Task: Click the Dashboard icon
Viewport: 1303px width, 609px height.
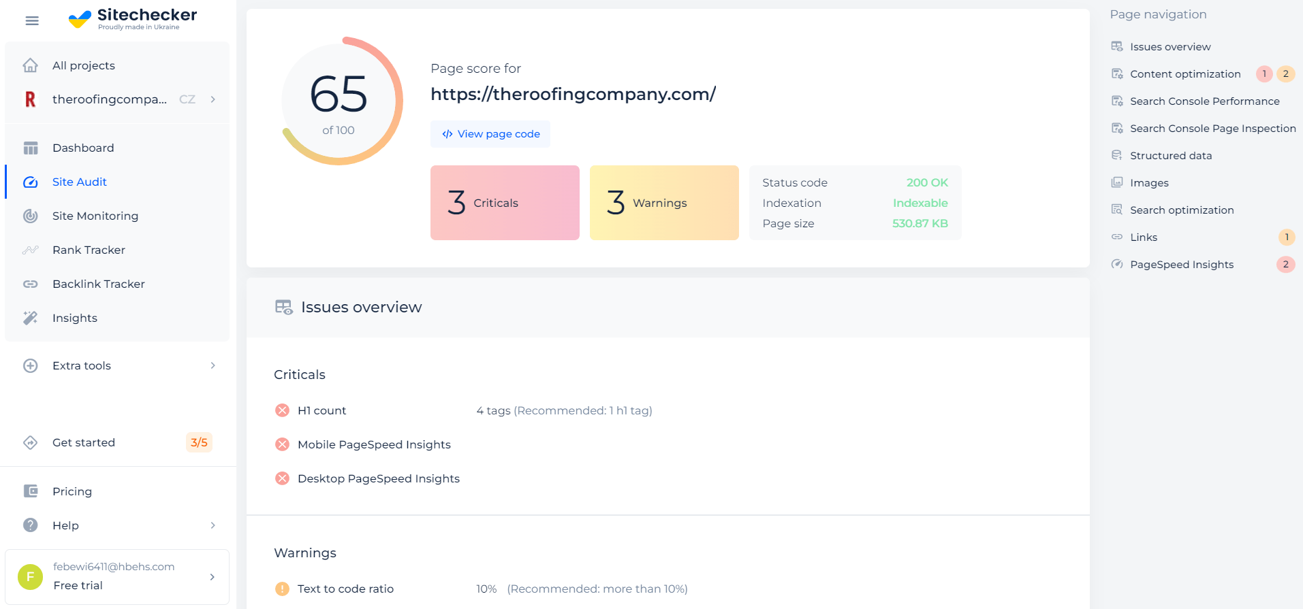Action: (x=31, y=148)
